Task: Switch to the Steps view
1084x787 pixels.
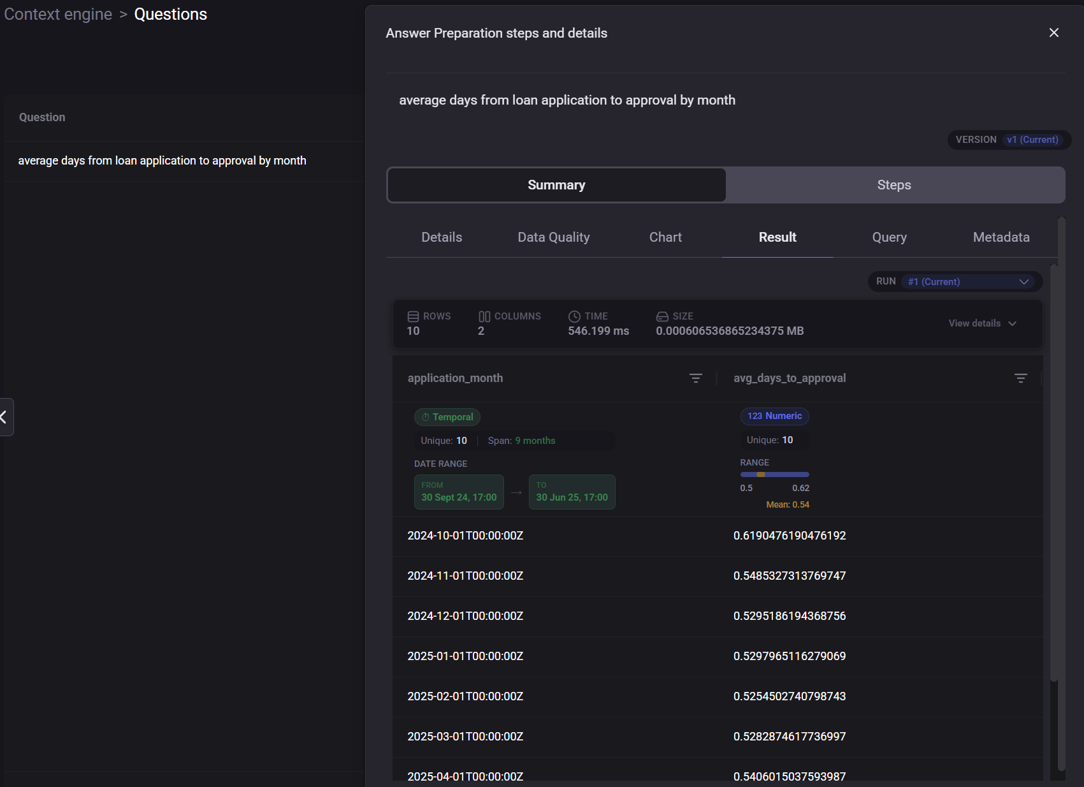Action: click(x=894, y=185)
